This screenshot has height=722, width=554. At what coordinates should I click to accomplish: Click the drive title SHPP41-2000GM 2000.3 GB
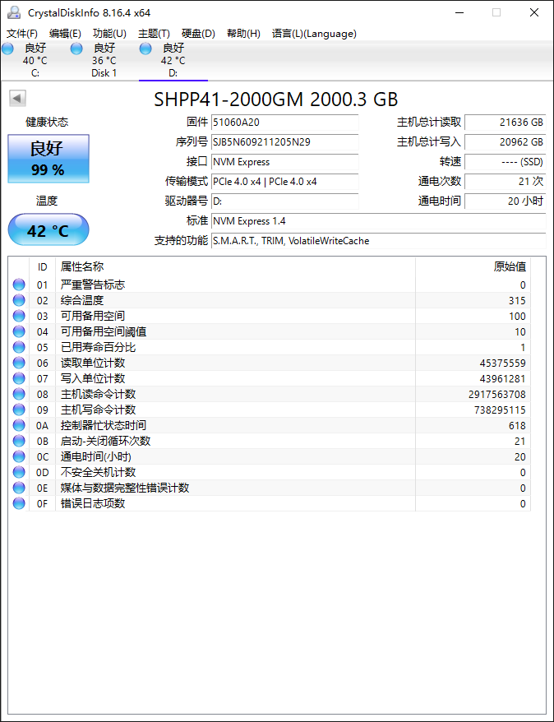click(275, 99)
